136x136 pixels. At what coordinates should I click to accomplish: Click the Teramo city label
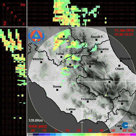103,49
